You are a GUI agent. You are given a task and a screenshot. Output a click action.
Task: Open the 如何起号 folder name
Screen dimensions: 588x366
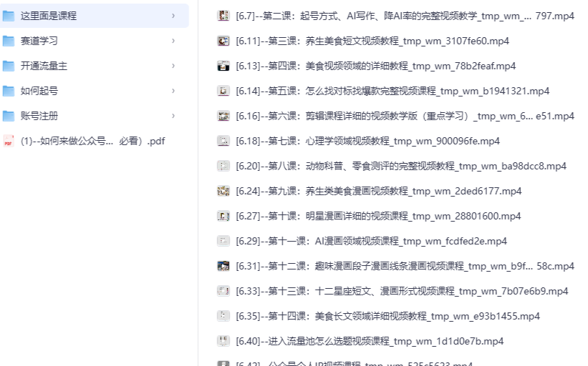39,91
